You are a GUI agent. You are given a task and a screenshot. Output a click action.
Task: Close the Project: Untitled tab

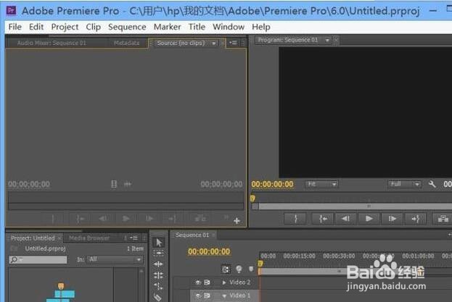pyautogui.click(x=59, y=238)
